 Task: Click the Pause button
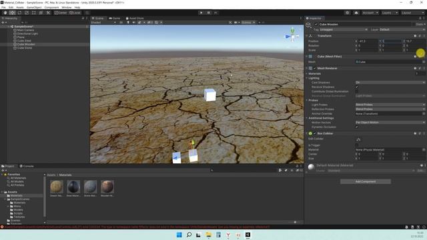[x=209, y=13]
